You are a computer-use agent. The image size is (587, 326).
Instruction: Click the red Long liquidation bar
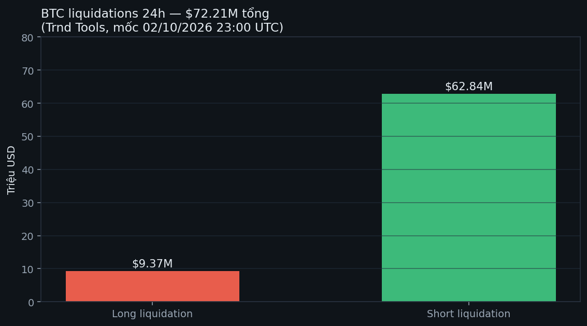tap(152, 286)
